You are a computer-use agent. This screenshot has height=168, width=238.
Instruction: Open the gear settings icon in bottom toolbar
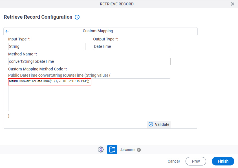[101, 150]
